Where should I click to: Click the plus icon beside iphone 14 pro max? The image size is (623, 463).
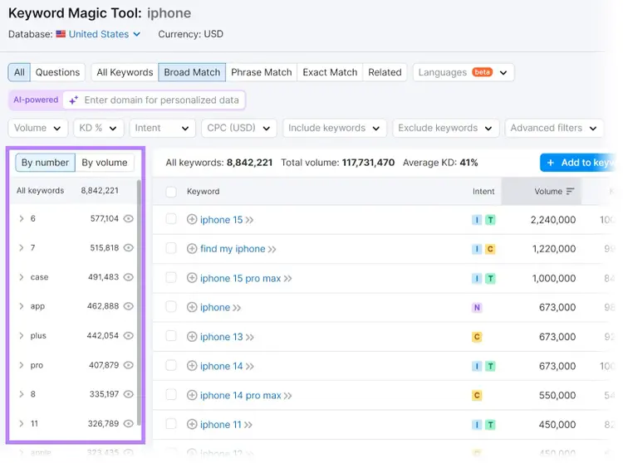coord(192,395)
